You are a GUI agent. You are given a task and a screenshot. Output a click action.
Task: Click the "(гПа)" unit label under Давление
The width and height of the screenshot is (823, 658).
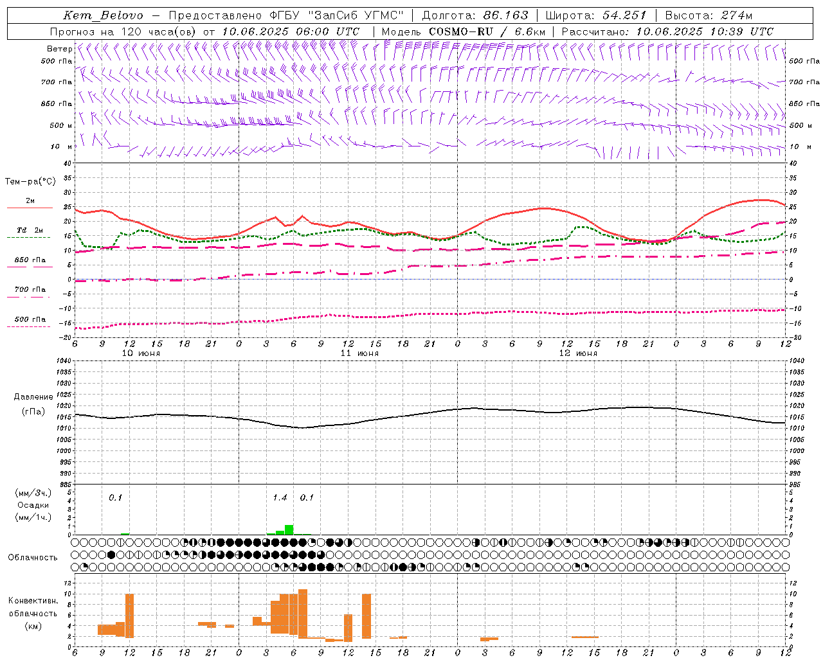(33, 412)
